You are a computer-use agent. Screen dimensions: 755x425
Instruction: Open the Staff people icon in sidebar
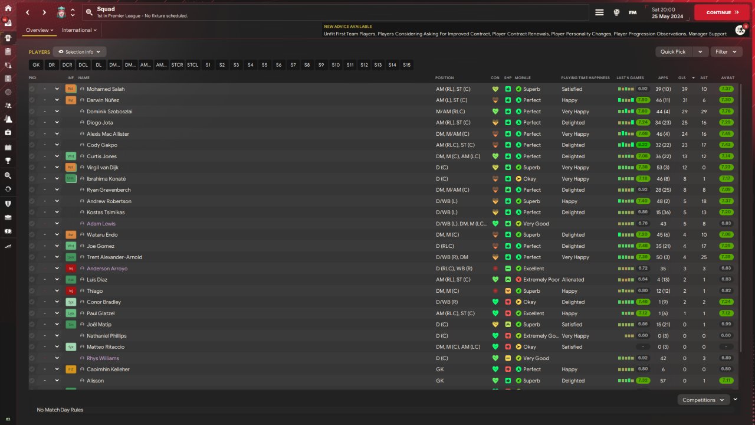click(8, 106)
